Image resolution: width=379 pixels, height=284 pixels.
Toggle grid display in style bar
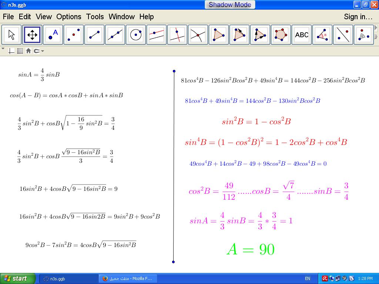[20, 51]
